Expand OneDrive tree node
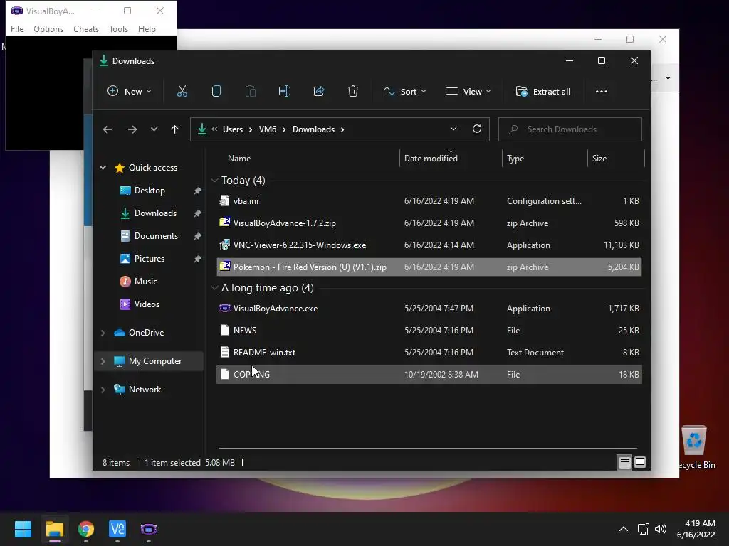The height and width of the screenshot is (546, 729). pos(103,333)
